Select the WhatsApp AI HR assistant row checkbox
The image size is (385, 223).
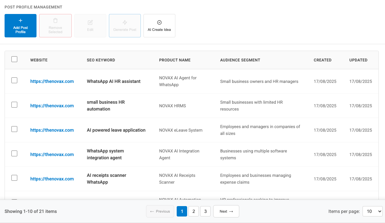pos(14,80)
